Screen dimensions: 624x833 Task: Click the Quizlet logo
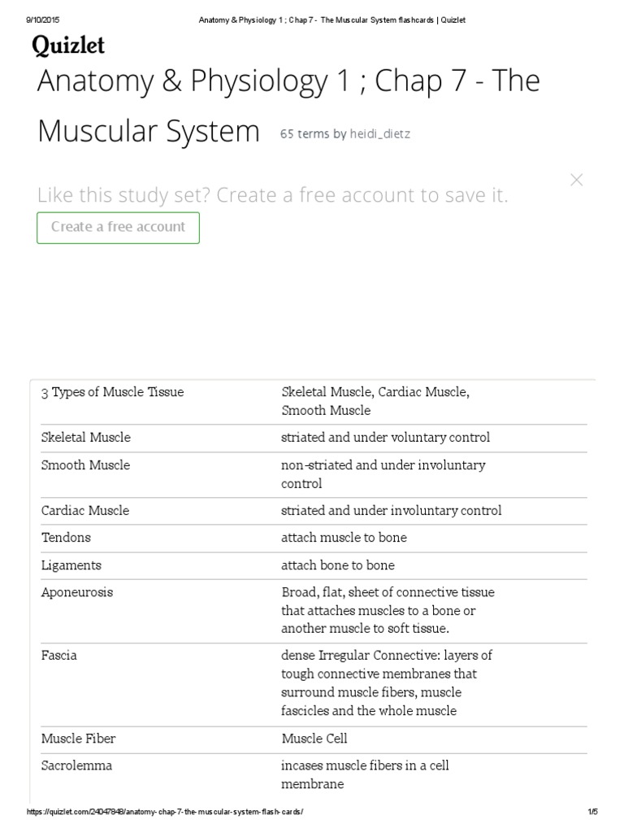tap(68, 47)
